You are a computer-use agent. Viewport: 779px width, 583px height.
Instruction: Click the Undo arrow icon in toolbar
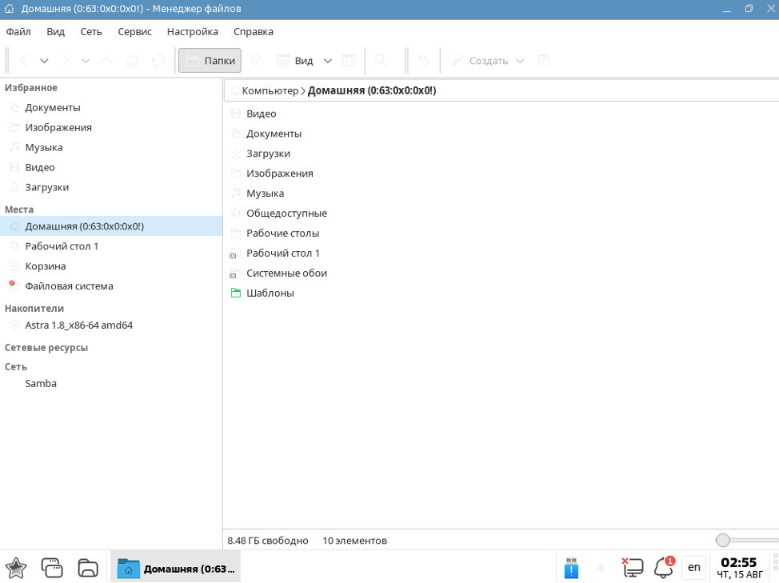point(424,61)
